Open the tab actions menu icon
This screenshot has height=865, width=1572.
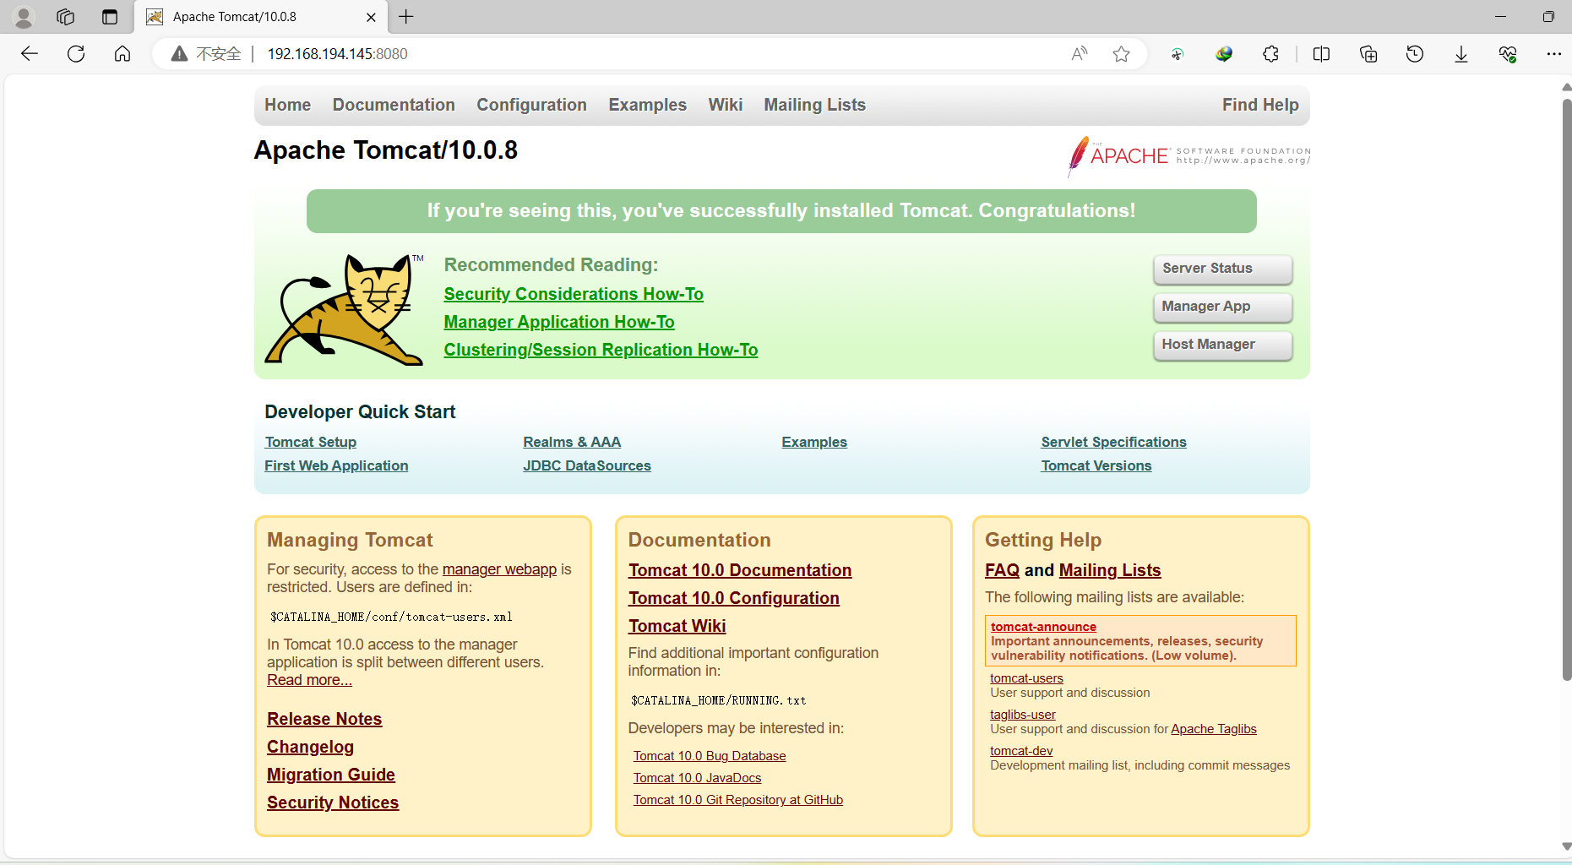110,17
